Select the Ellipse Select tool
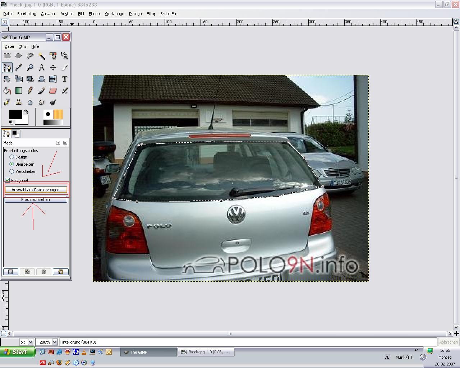 click(19, 56)
